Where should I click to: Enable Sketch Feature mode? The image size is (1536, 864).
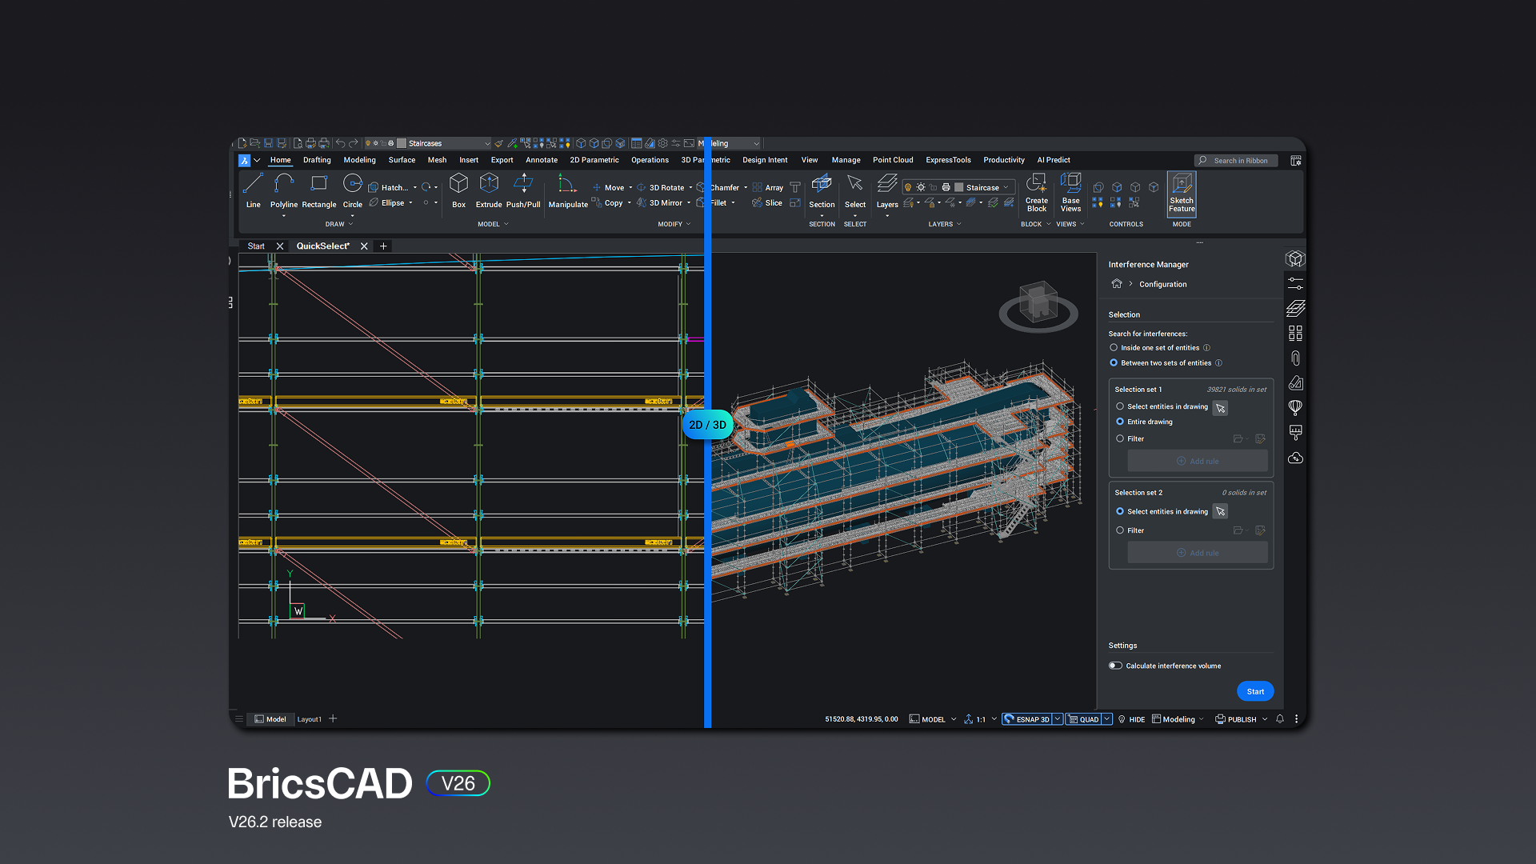[1182, 192]
